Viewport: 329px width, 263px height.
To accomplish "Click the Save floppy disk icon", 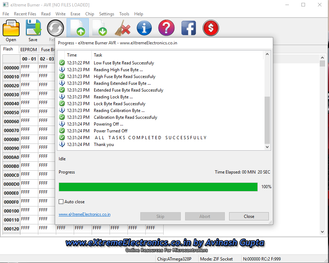I will [33, 28].
